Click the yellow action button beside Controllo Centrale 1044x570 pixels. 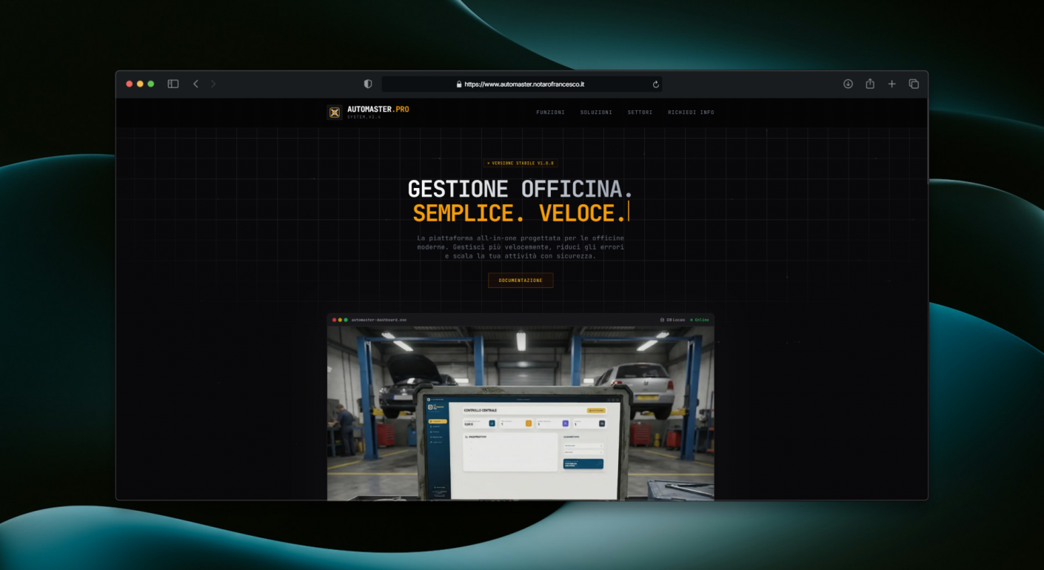(596, 411)
